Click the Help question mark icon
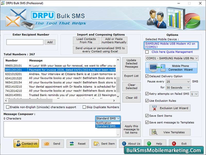This screenshot has height=155, width=206. pos(149,144)
